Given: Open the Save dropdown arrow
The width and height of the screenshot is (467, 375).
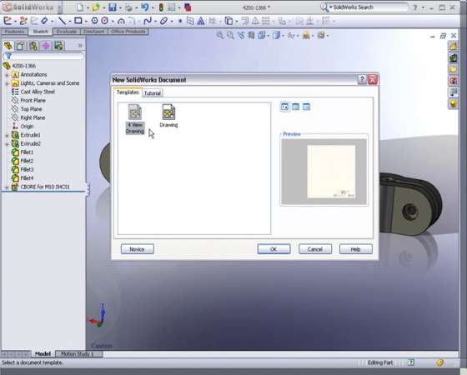Looking at the screenshot, I should (x=120, y=7).
